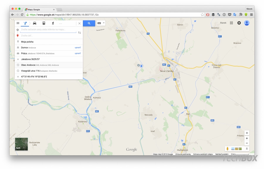Open a new browser tab
This screenshot has width=264, height=169.
(60, 9)
